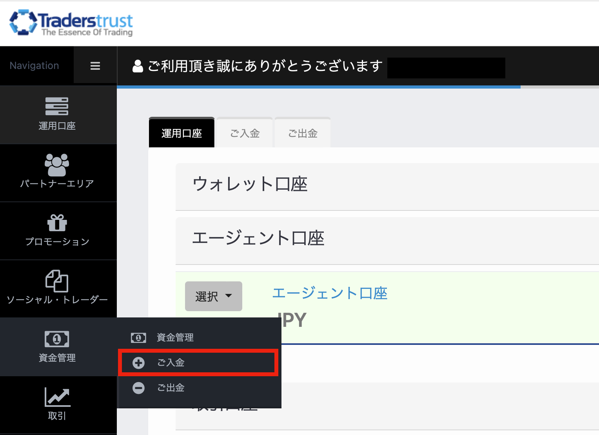Click the plus icon beside ご入金
The height and width of the screenshot is (435, 599).
pyautogui.click(x=138, y=363)
